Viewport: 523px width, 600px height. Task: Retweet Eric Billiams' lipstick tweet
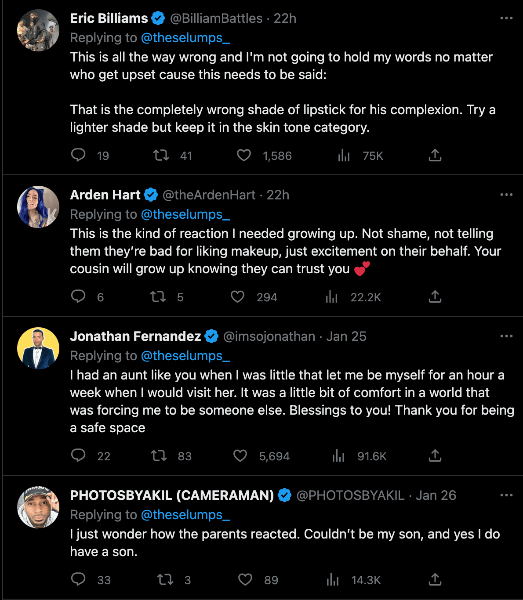[161, 155]
